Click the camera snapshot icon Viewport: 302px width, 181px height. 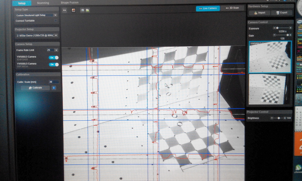[82, 10]
